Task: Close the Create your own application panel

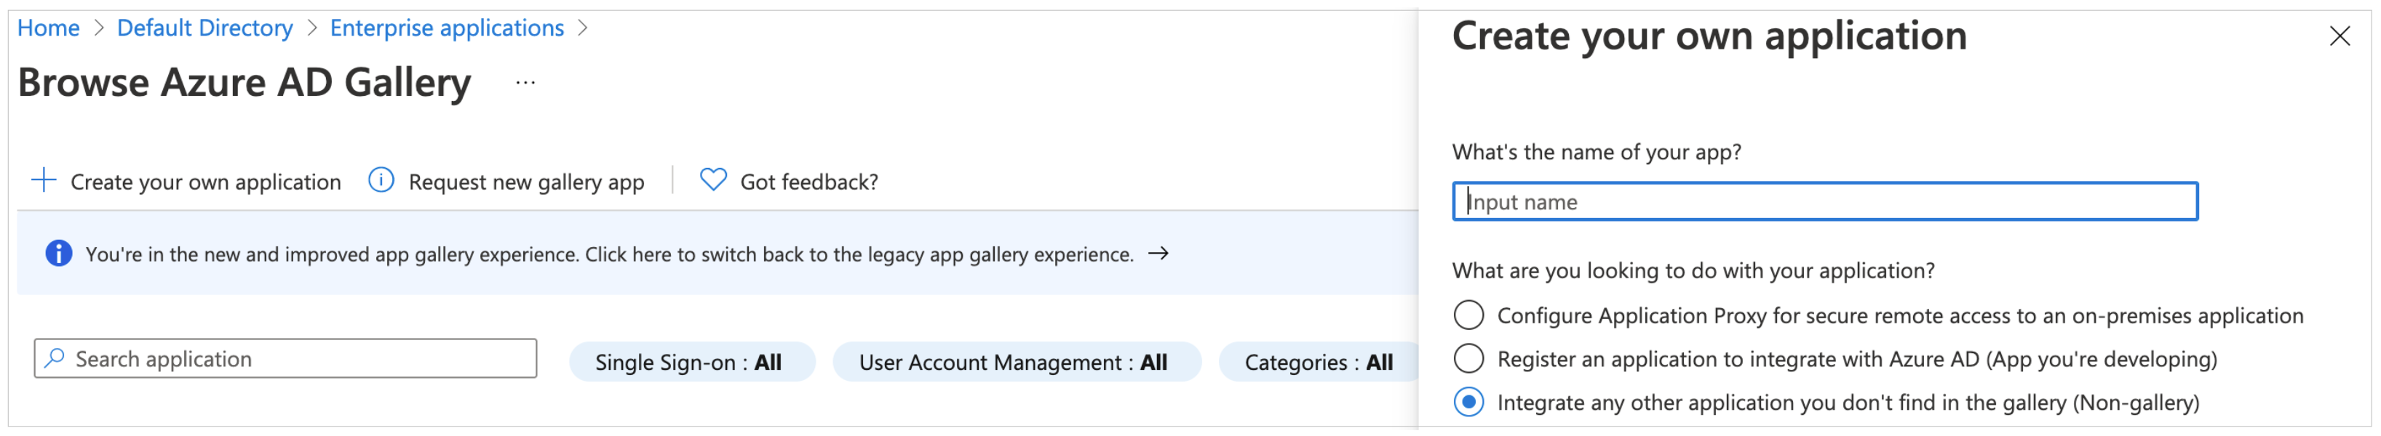Action: pos(2340,36)
